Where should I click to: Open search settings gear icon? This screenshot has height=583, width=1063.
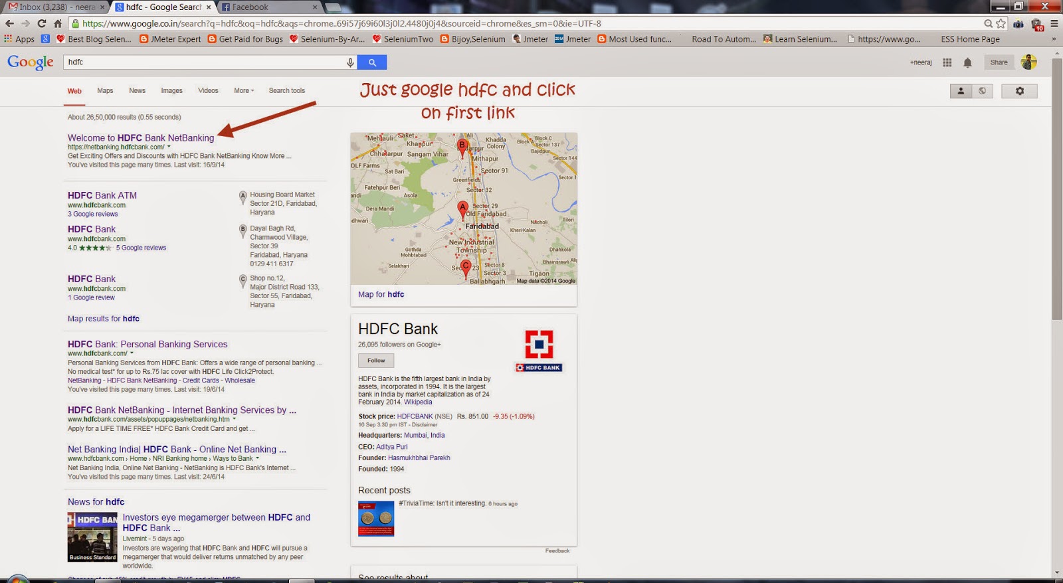1020,91
